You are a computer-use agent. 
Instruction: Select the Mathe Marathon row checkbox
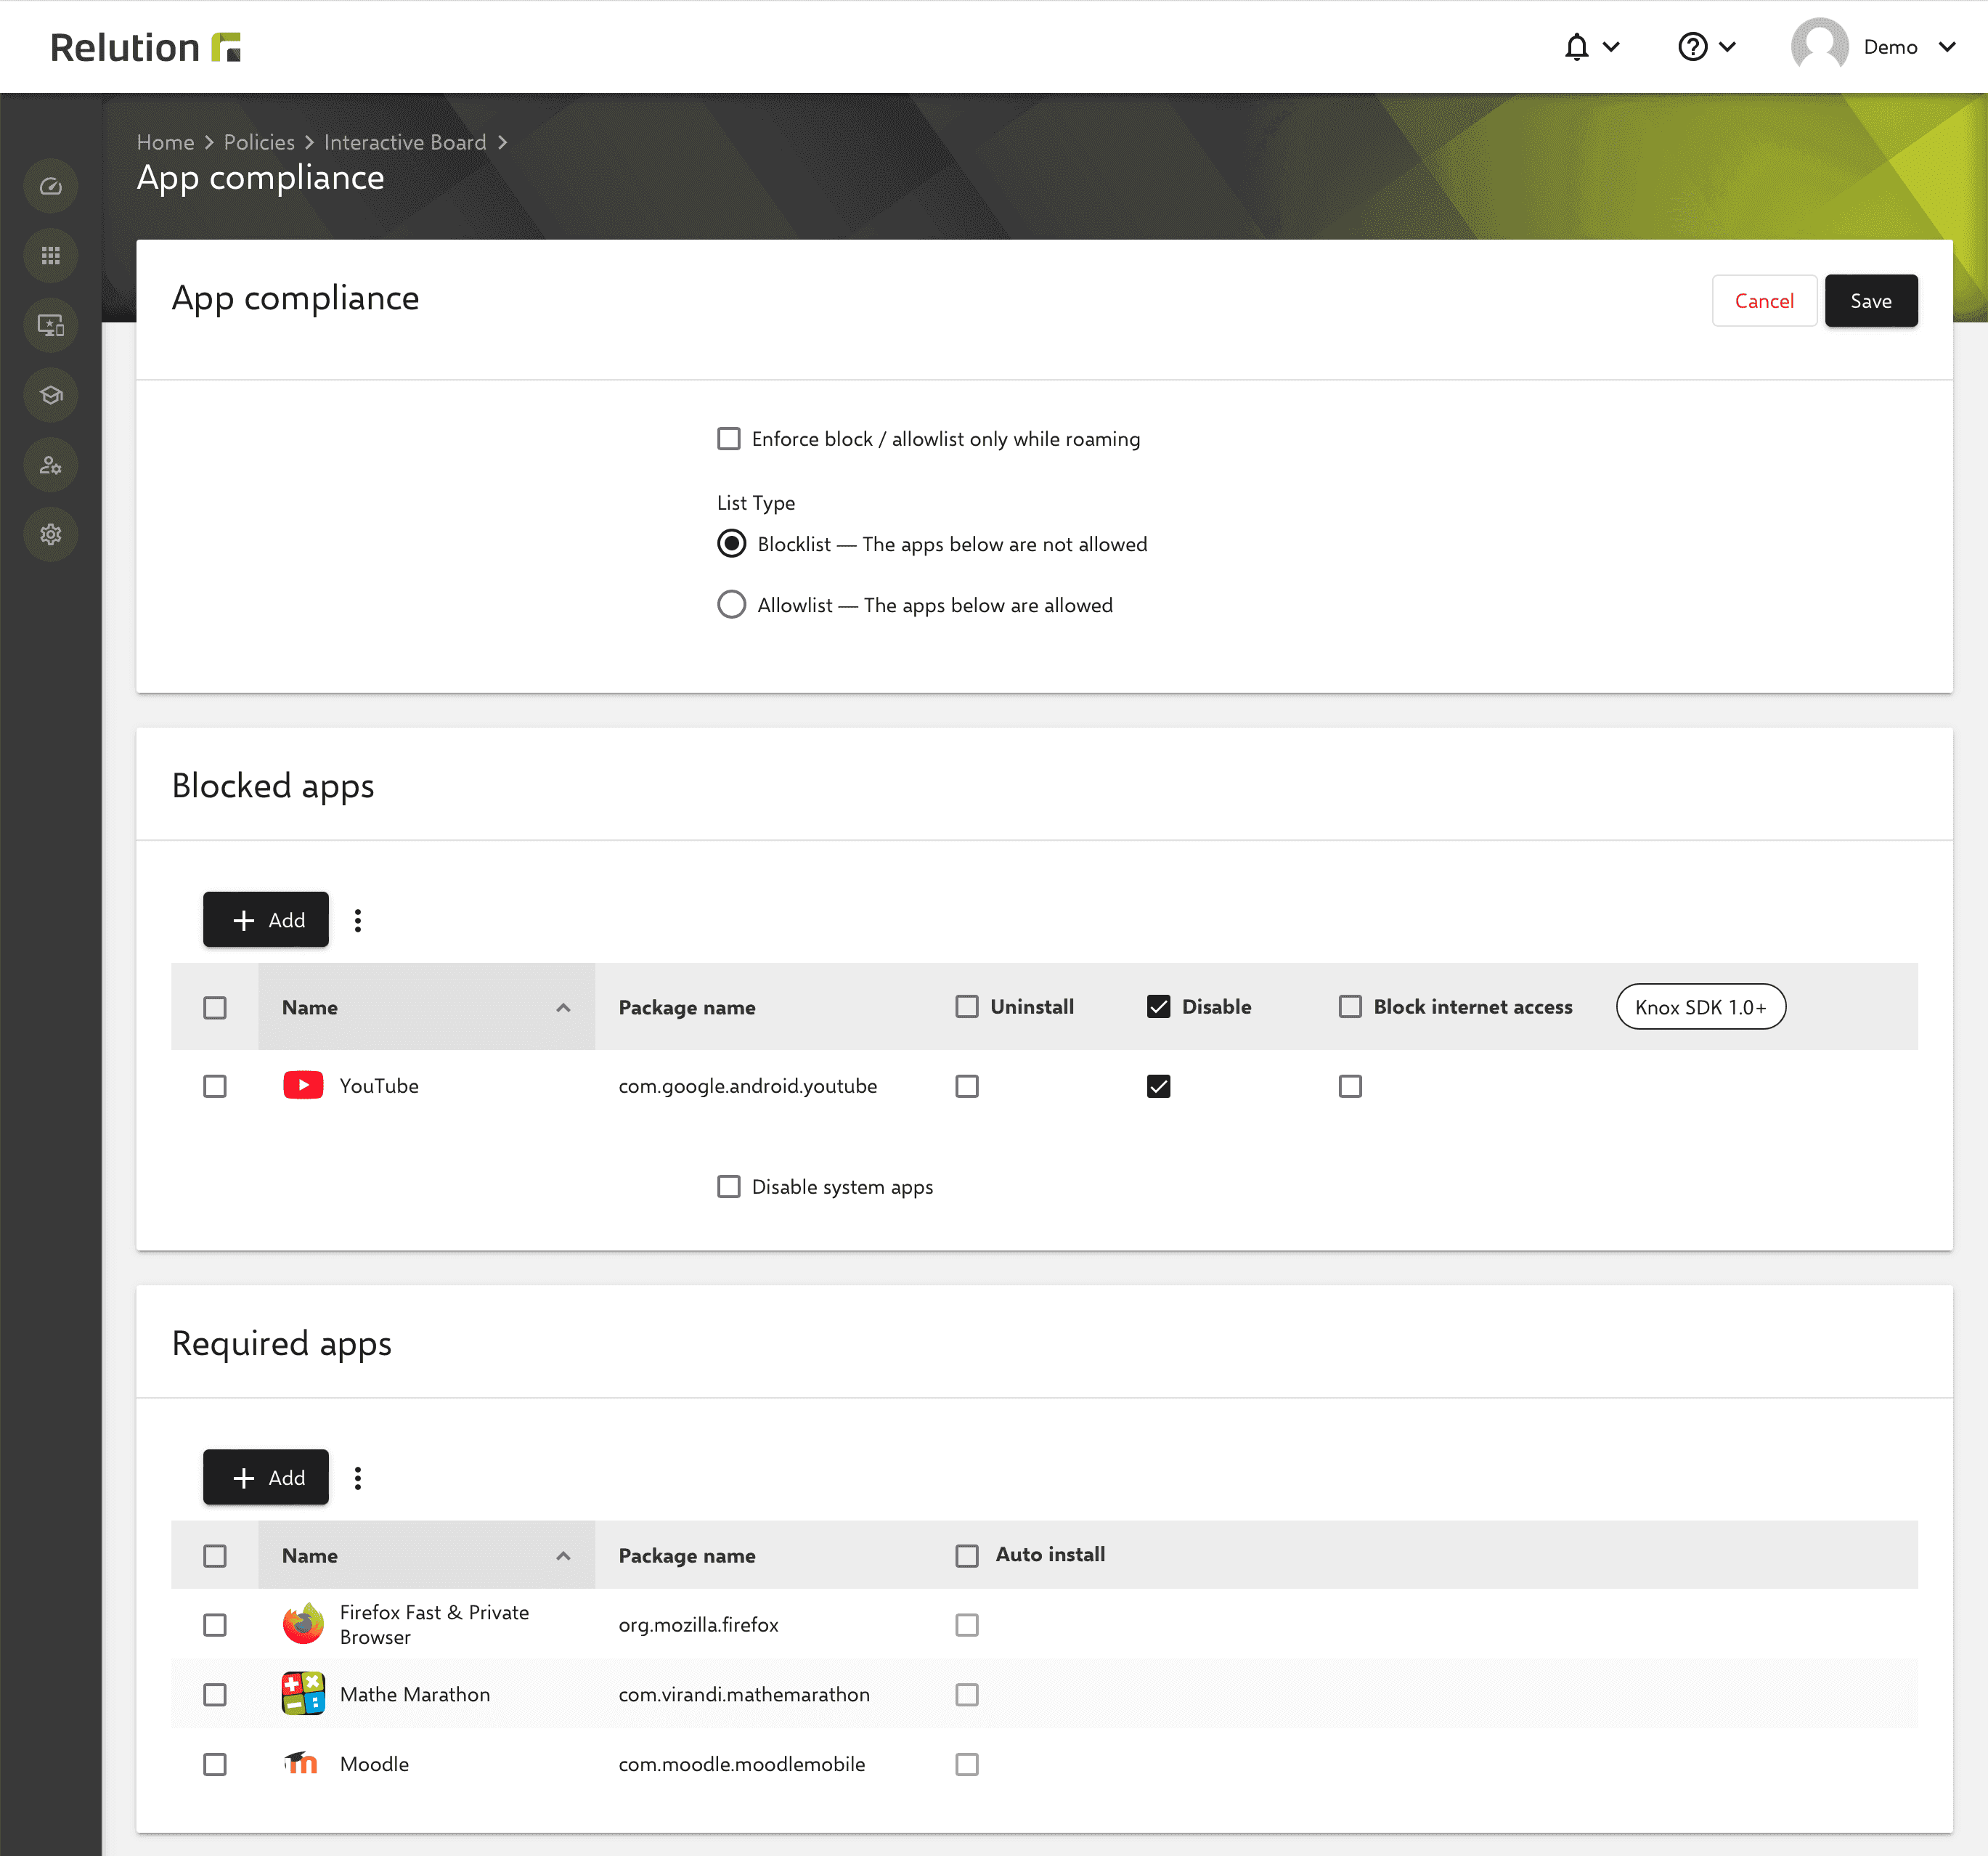[x=215, y=1695]
